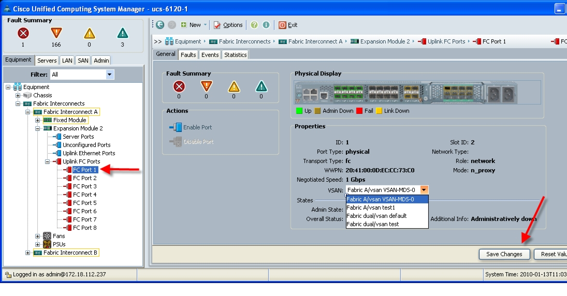
Task: Expand the Fans tree node
Action: pos(37,236)
